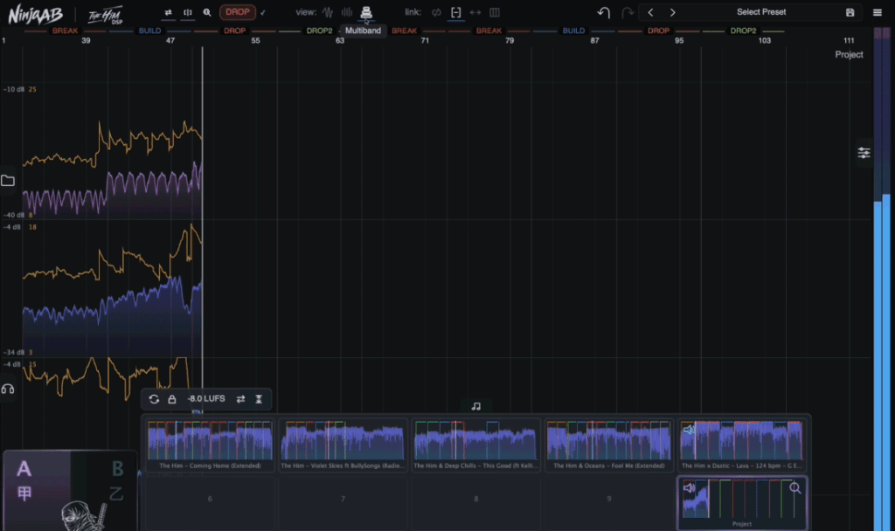Open the hamburger main menu

click(878, 12)
